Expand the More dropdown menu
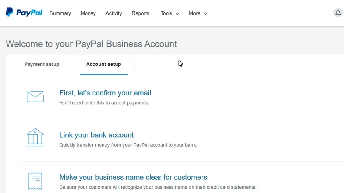 [198, 13]
